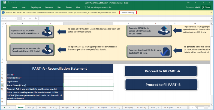214x110 pixels.
Task: Click the Khushboo Jain05 account name
Action: 192,8
